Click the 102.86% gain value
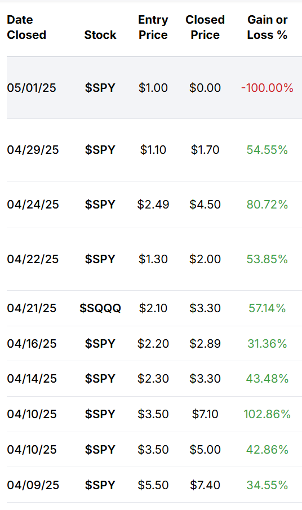The image size is (302, 510). [x=267, y=414]
